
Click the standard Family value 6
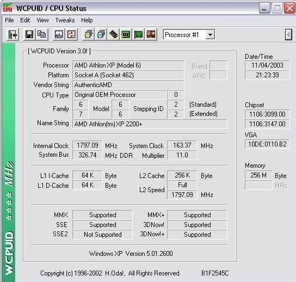tap(81, 105)
